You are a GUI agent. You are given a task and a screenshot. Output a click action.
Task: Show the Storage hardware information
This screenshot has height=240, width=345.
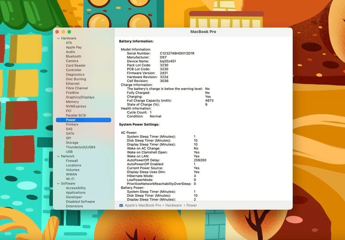click(x=72, y=143)
